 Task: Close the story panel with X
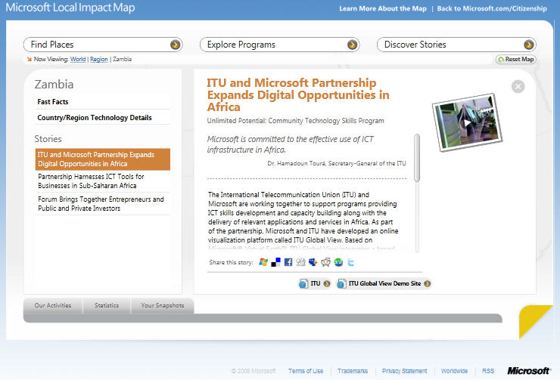[x=518, y=86]
